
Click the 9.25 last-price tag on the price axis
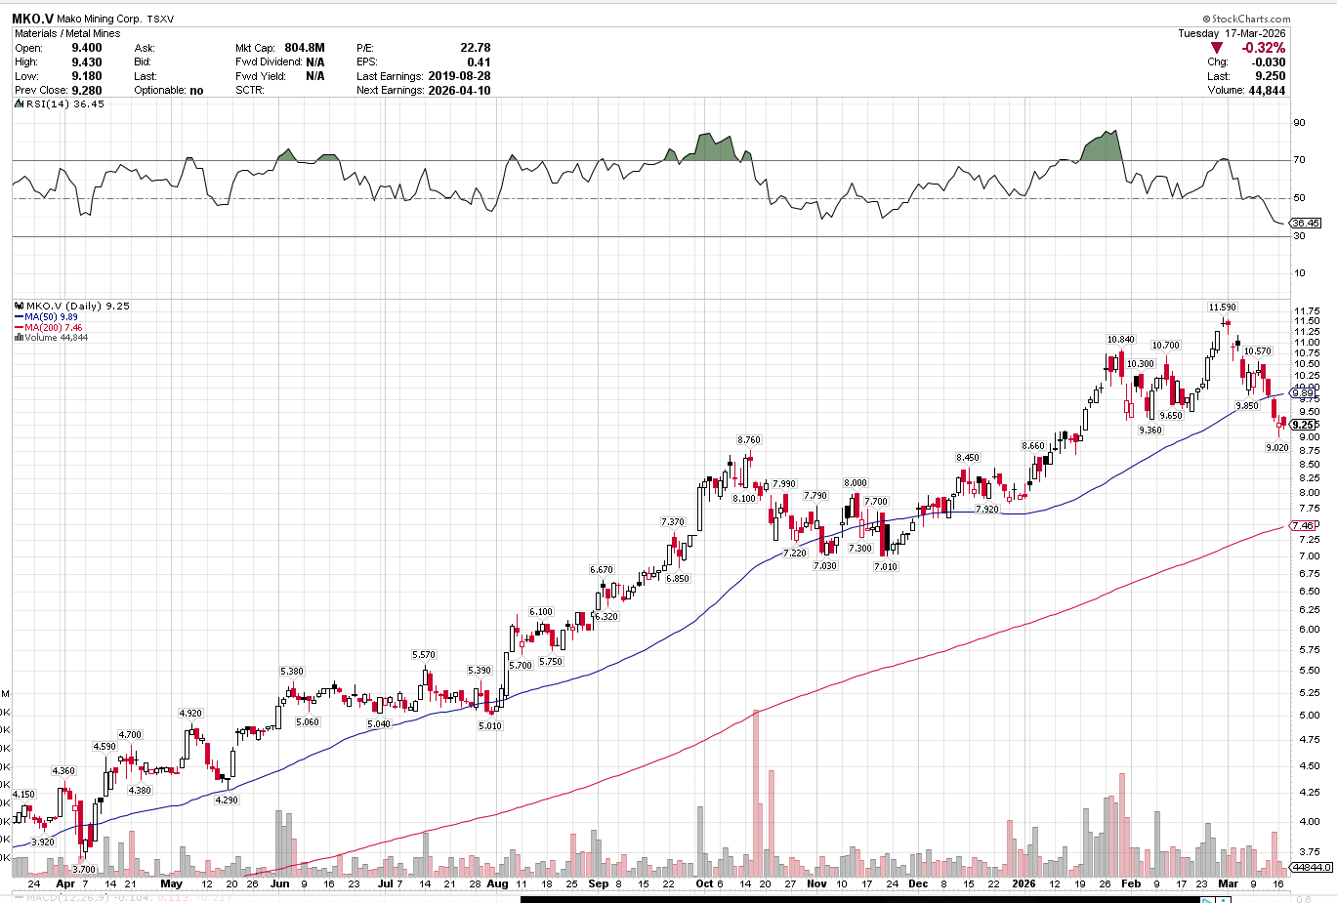click(1304, 425)
